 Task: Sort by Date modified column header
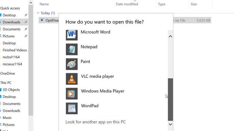pyautogui.click(x=127, y=4)
